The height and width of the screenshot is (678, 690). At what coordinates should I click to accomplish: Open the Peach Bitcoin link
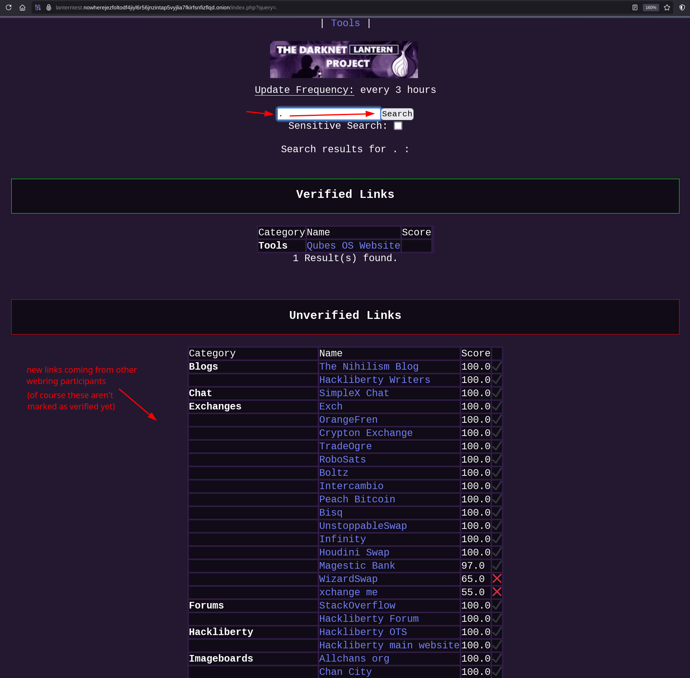(x=357, y=499)
